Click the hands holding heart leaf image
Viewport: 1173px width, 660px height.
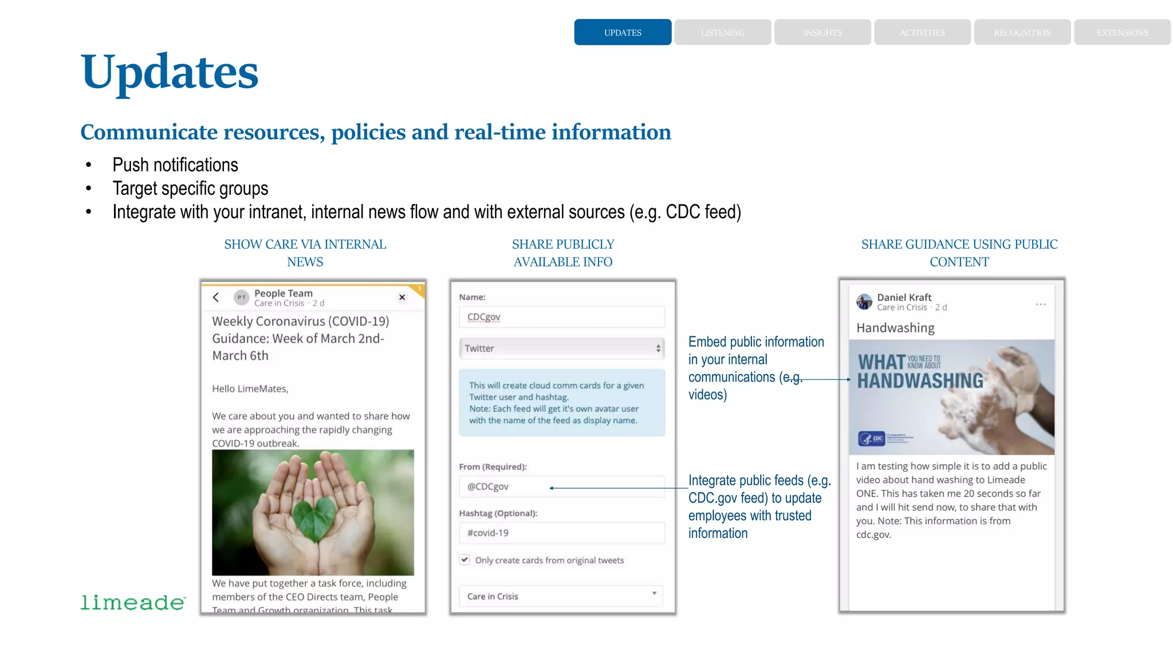click(313, 512)
